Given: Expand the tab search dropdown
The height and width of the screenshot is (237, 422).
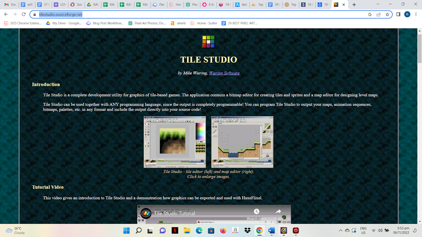Looking at the screenshot, I should (378, 4).
